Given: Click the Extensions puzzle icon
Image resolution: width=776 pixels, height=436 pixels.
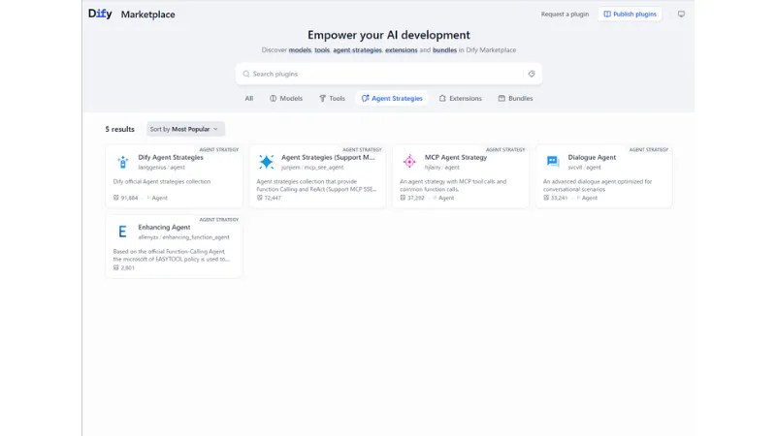Looking at the screenshot, I should pos(442,99).
